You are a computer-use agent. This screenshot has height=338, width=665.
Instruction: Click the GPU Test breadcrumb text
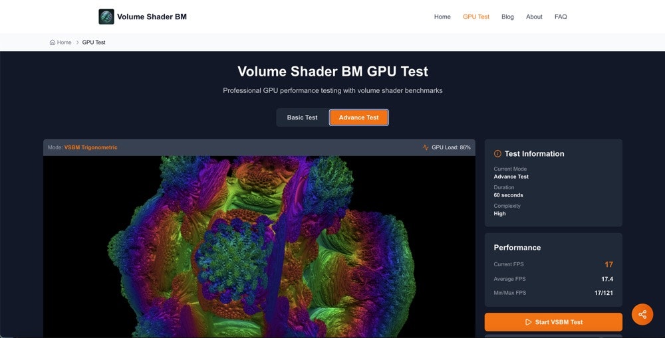[x=94, y=42]
